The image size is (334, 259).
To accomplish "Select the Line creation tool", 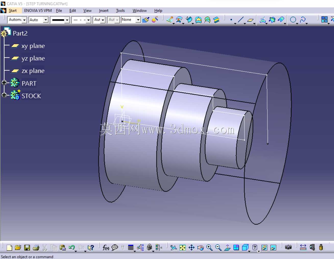I will (241, 20).
